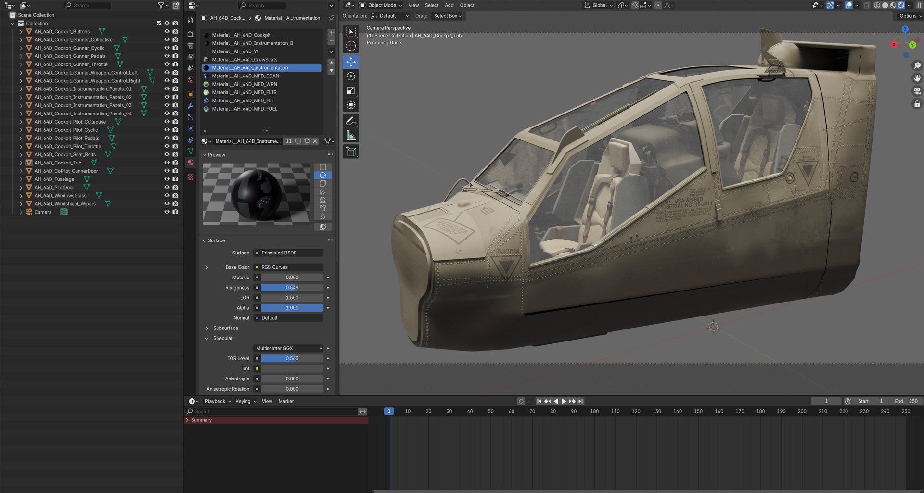Hide AH_64D_WindowsGlass using its eye icon
This screenshot has height=493, width=924.
click(x=167, y=196)
